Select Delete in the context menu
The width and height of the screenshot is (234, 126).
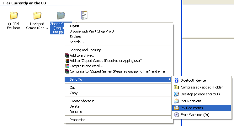[75, 106]
